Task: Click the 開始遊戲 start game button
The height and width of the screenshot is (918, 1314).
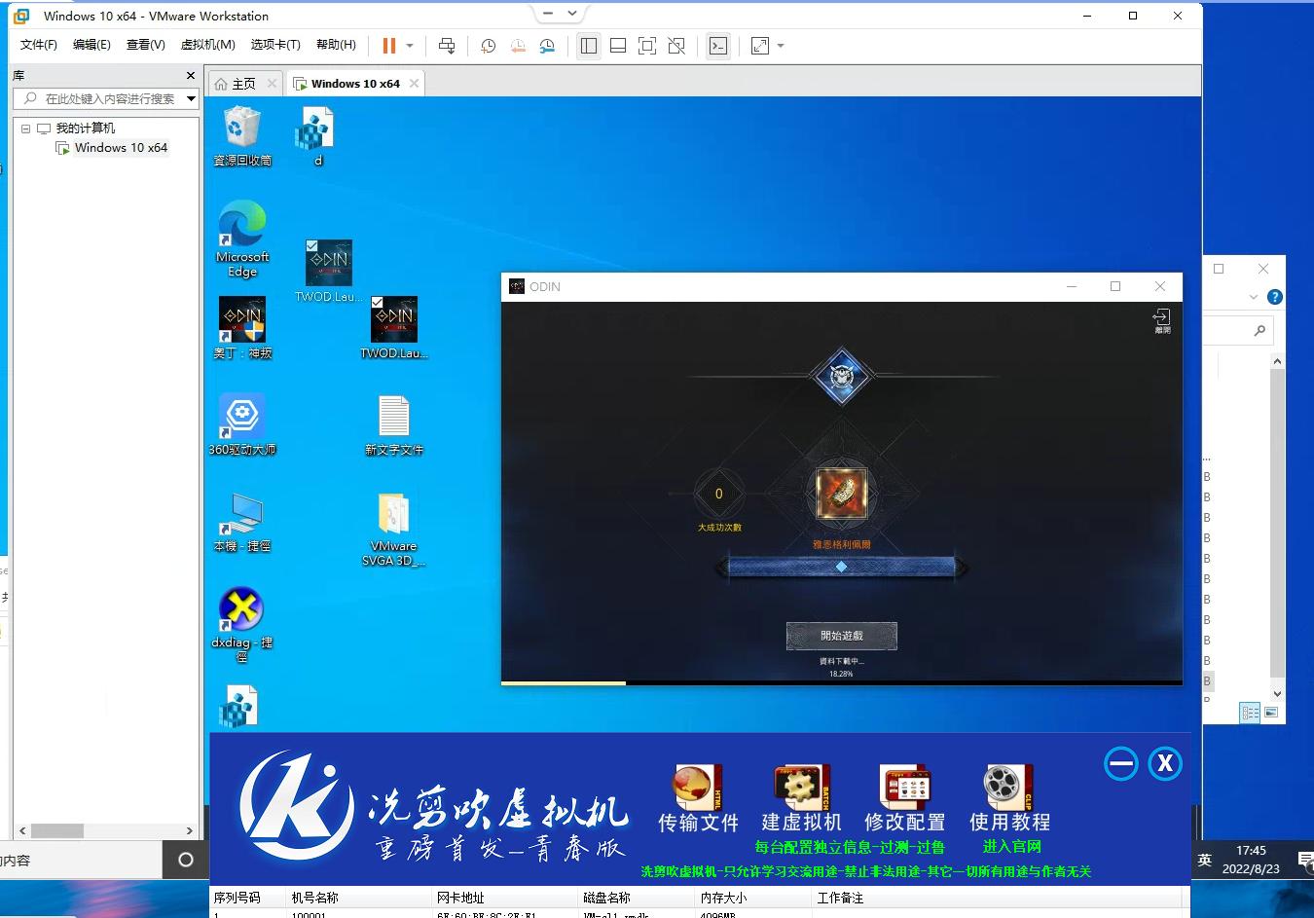Action: 842,636
